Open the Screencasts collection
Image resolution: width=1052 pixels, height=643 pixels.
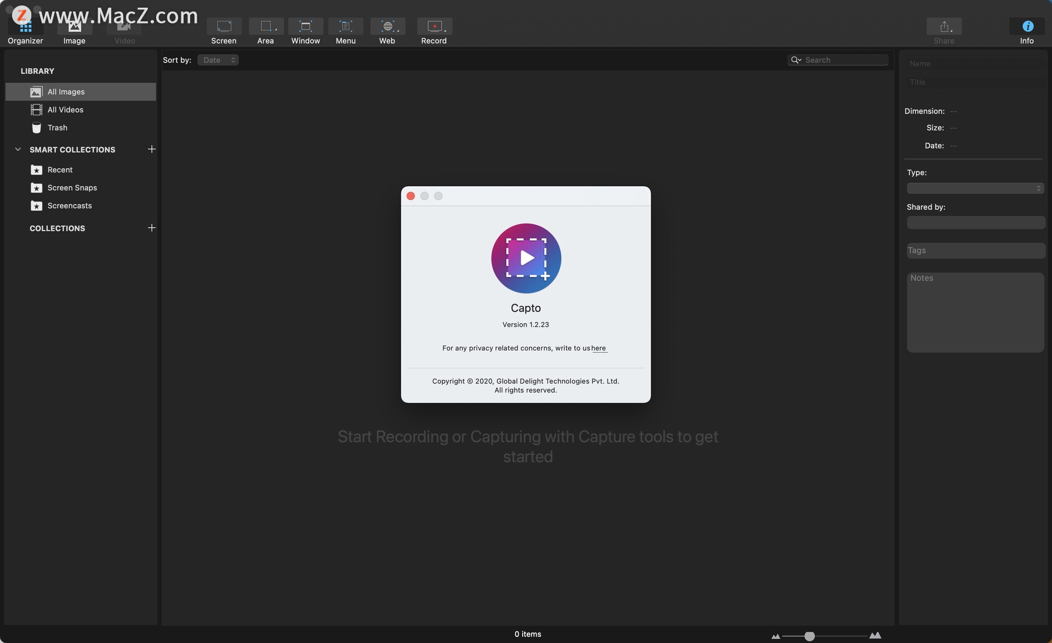pos(81,206)
